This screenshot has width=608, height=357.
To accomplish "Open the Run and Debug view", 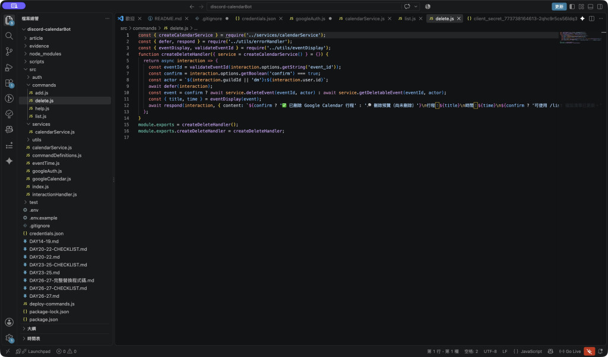I will tap(9, 67).
